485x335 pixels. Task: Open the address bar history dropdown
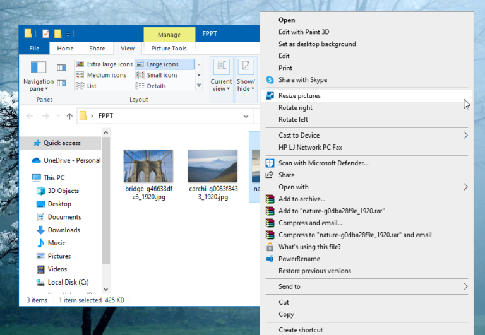pos(246,116)
